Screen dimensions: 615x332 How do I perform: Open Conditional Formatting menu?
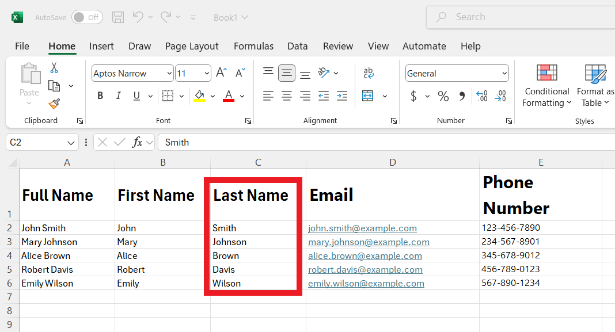[546, 86]
